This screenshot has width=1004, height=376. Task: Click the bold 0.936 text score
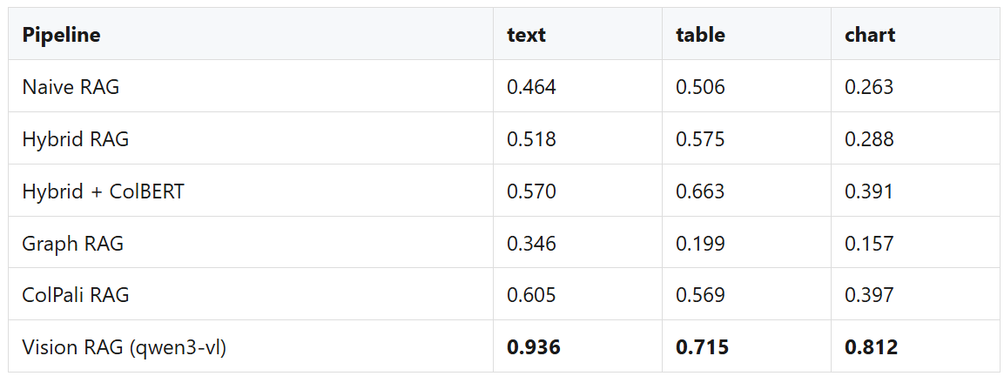[534, 347]
